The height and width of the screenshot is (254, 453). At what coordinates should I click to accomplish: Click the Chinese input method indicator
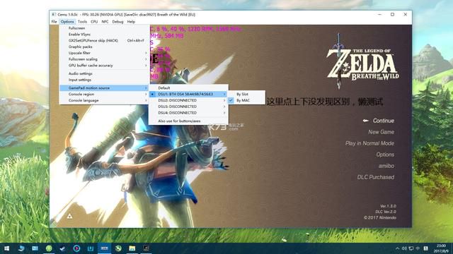[x=418, y=248]
